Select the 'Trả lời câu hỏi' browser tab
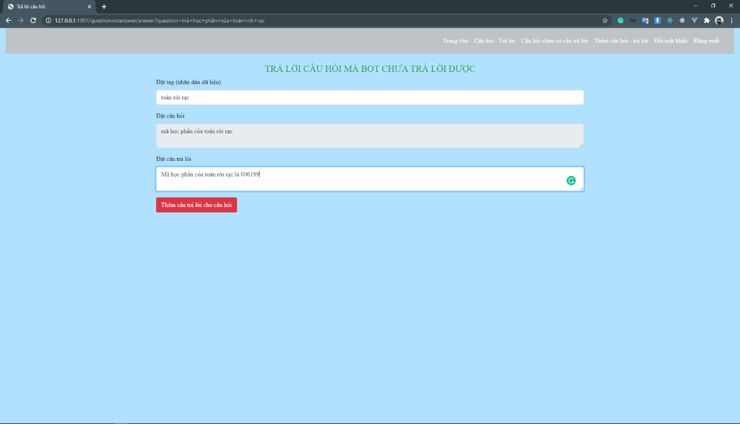The image size is (740, 424). click(x=49, y=7)
